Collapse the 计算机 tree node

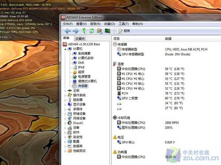tap(65, 49)
